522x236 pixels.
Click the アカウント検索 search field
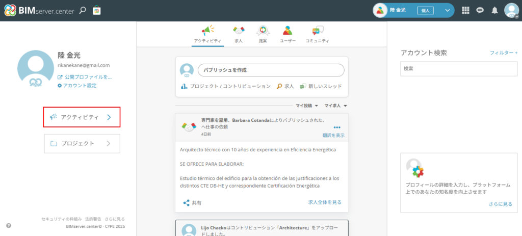click(459, 69)
